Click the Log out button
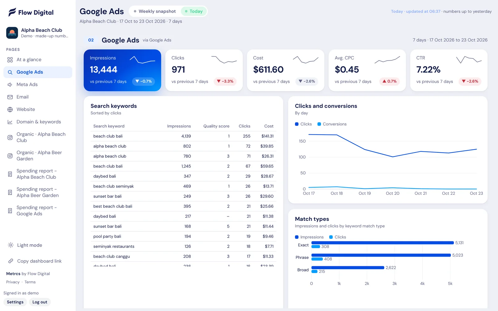The height and width of the screenshot is (311, 498). click(x=40, y=302)
